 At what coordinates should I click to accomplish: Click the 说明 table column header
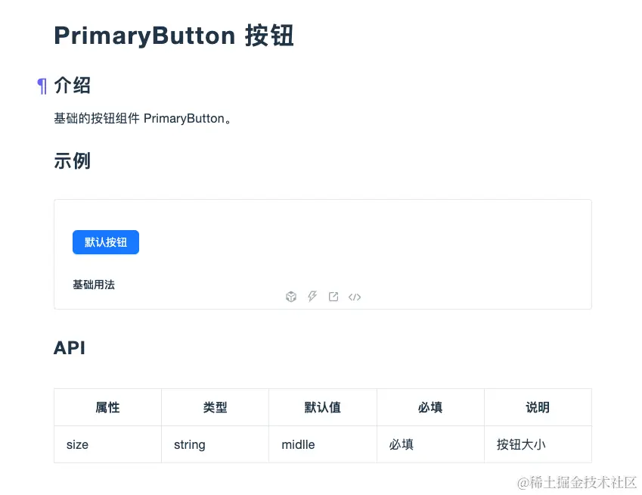[x=538, y=407]
